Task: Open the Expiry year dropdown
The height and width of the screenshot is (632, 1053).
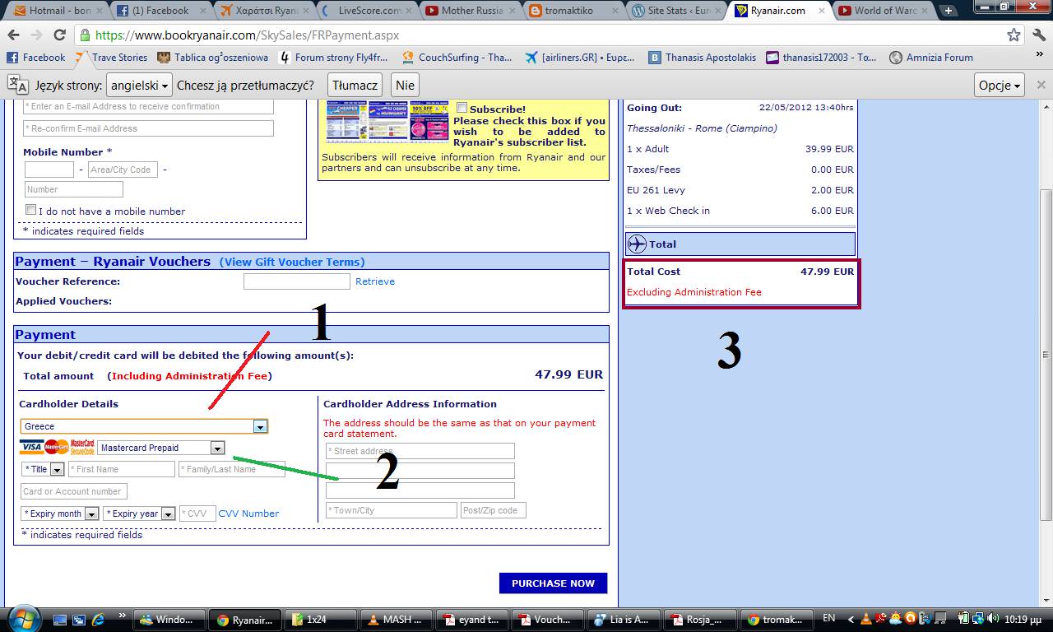Action: click(139, 513)
